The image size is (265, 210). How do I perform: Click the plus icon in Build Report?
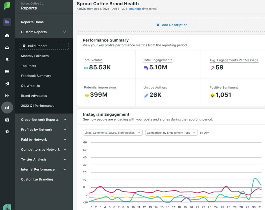pos(24,46)
